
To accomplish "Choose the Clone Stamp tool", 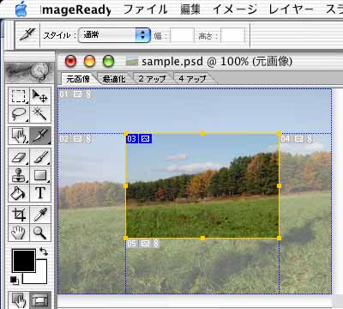I will (x=19, y=175).
